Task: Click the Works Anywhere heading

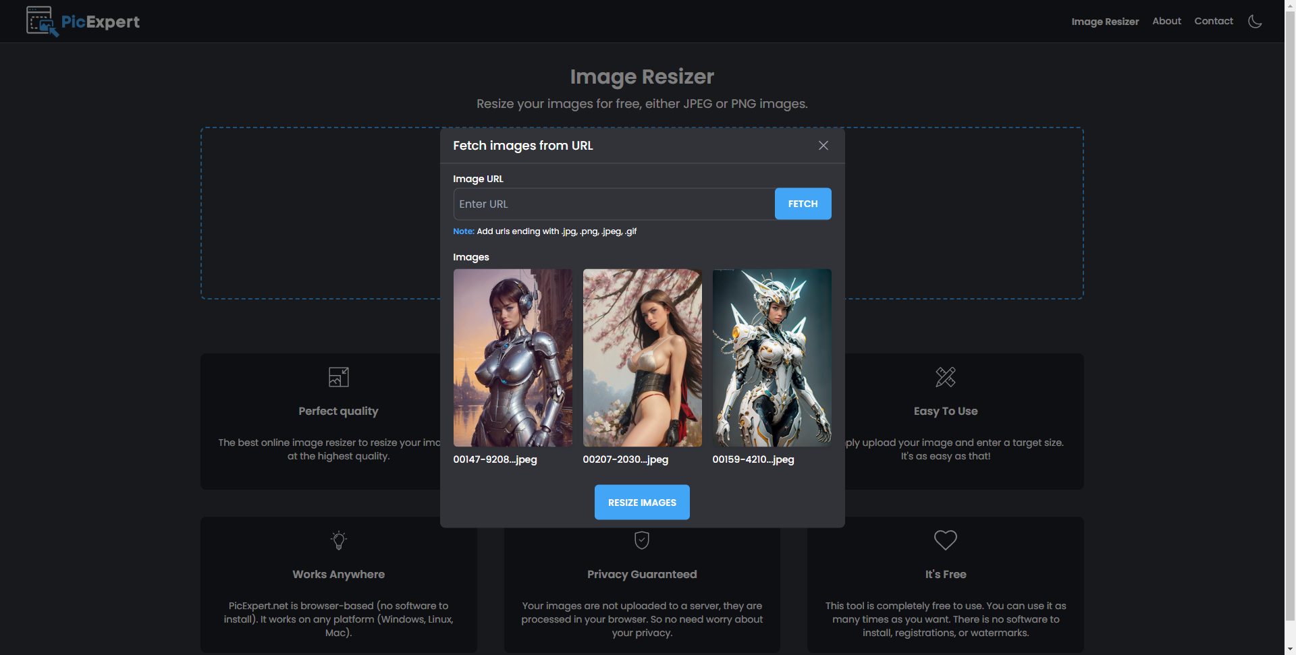Action: click(x=339, y=575)
